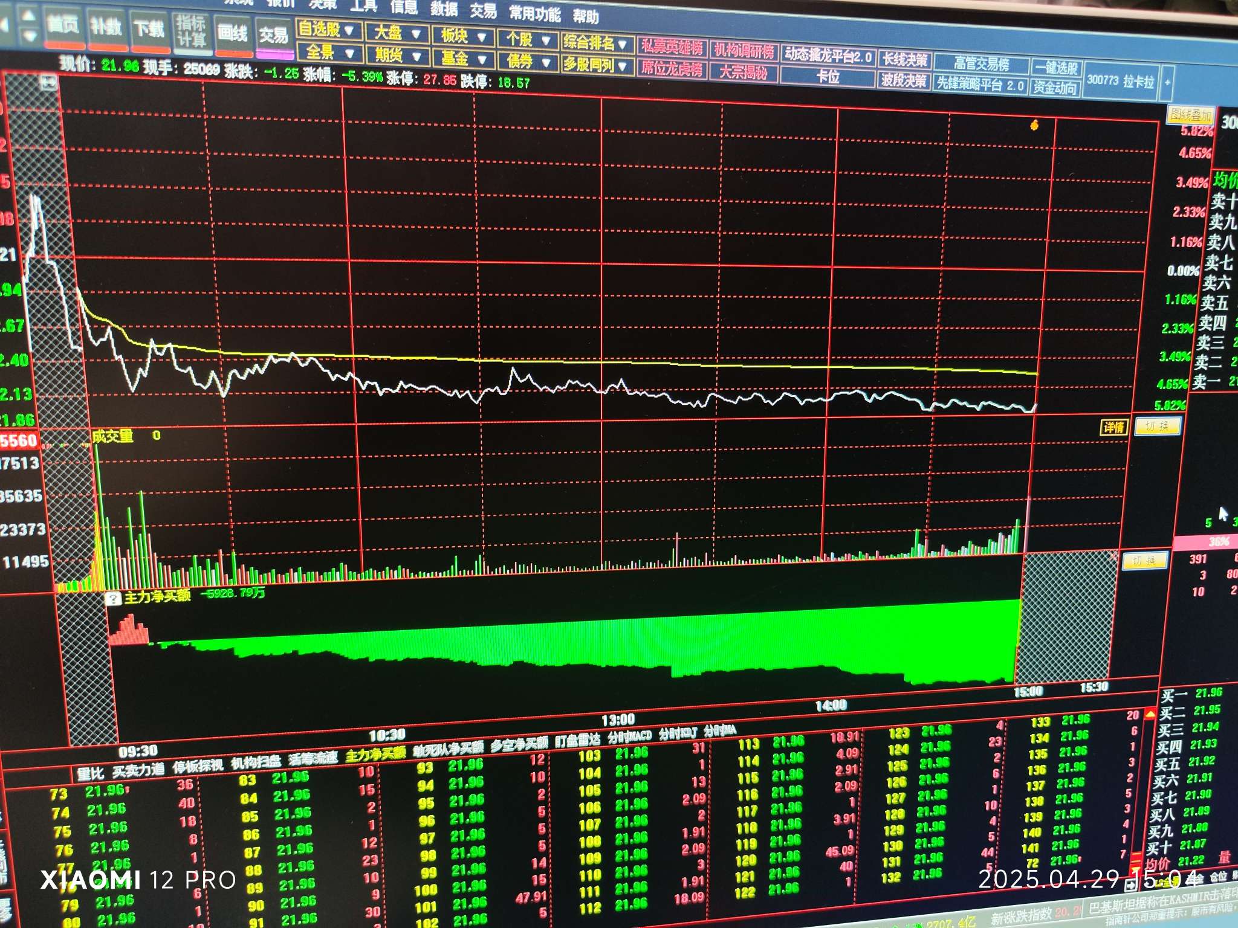Open the 常用功能 menu
Viewport: 1238px width, 928px height.
pos(535,13)
